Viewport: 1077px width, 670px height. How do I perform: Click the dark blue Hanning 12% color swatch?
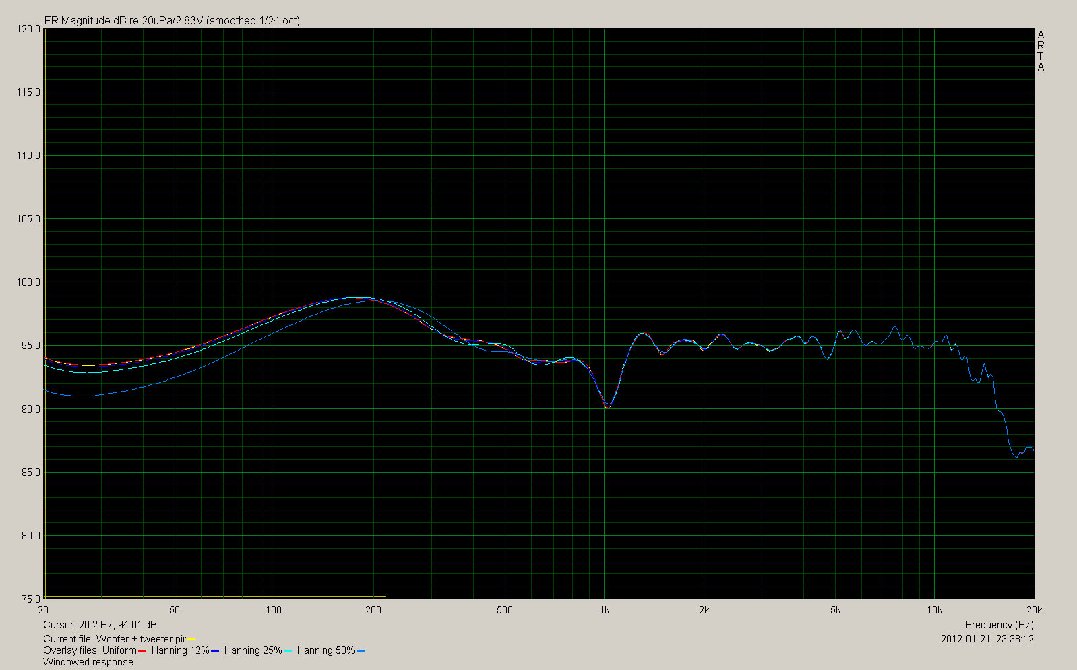pos(215,651)
